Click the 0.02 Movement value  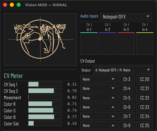click(x=72, y=98)
